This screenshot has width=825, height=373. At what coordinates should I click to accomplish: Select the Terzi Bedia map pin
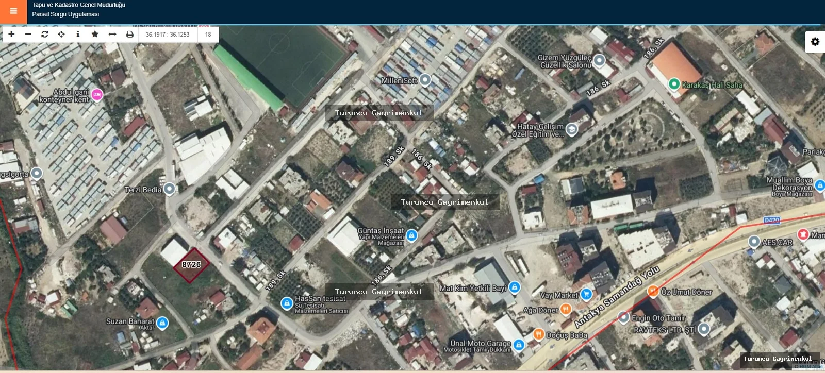coord(169,189)
